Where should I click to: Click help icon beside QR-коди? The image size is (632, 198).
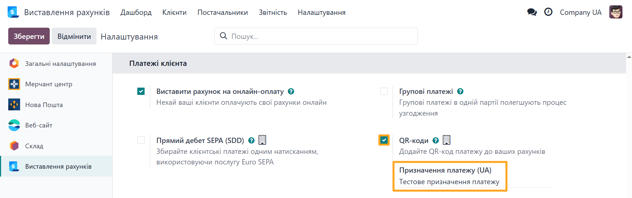point(436,140)
